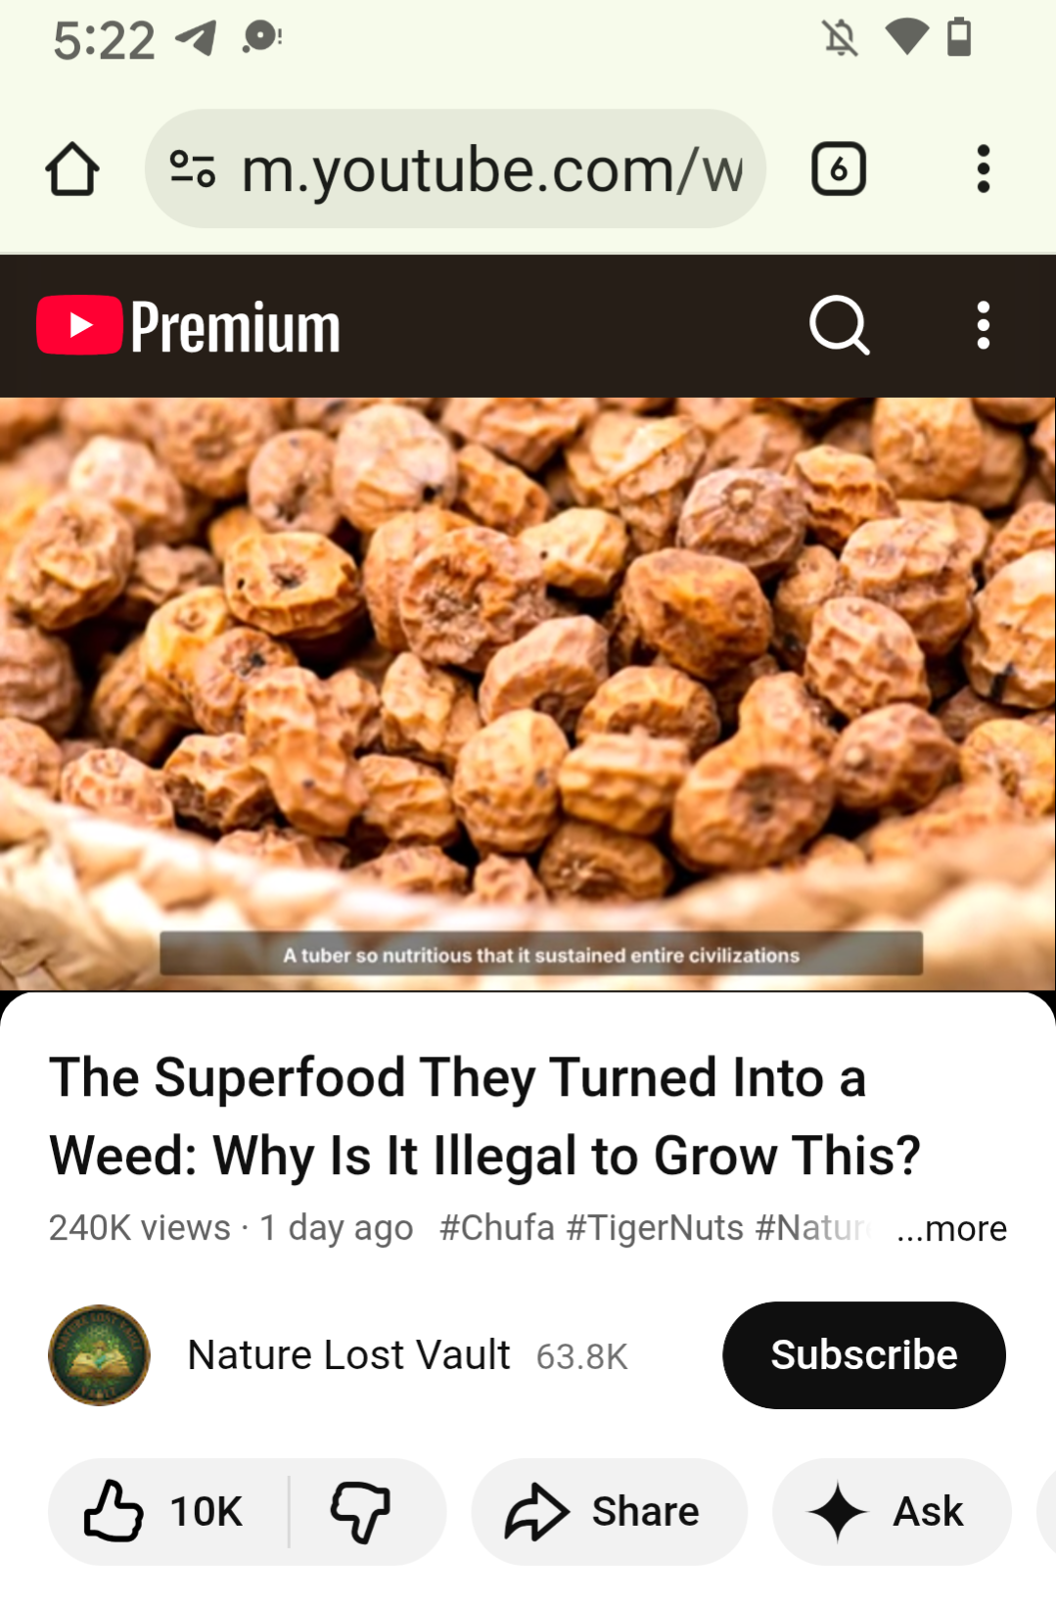Open the #Chufa hashtag

497,1227
